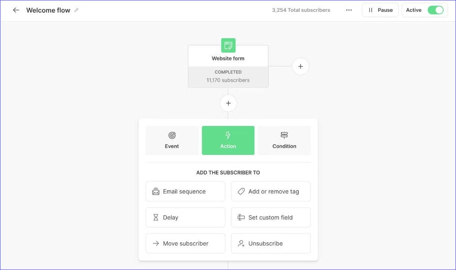Open the three-dot options menu
This screenshot has width=456, height=270.
tap(349, 10)
